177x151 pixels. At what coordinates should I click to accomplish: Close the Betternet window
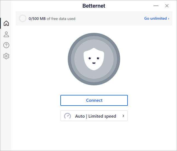coord(167,6)
